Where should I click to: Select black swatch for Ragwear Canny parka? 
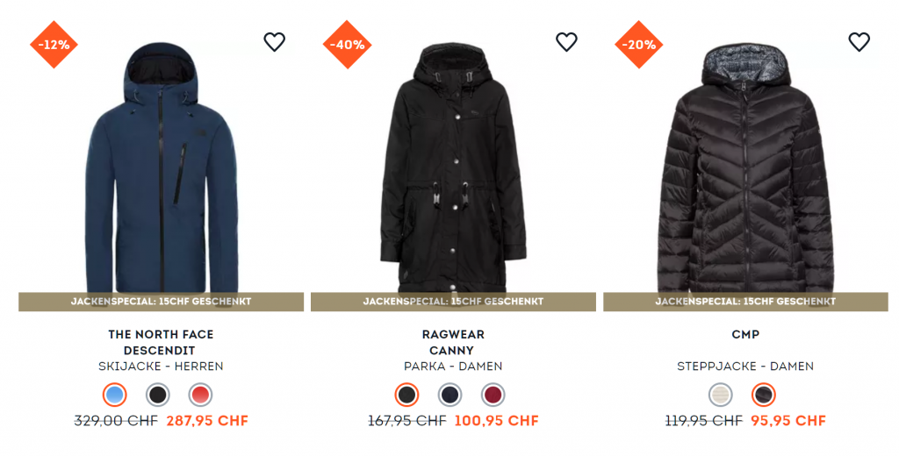tap(406, 395)
